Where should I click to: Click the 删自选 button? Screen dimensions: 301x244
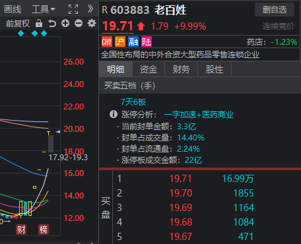pyautogui.click(x=275, y=10)
